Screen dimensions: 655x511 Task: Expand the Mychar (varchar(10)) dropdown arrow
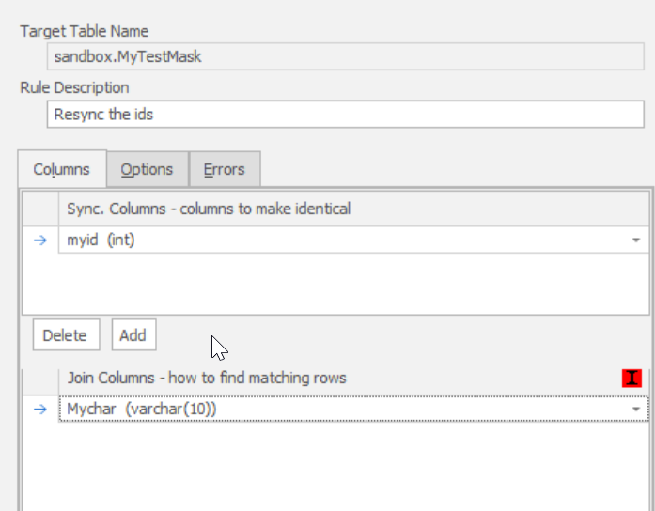[x=636, y=410]
